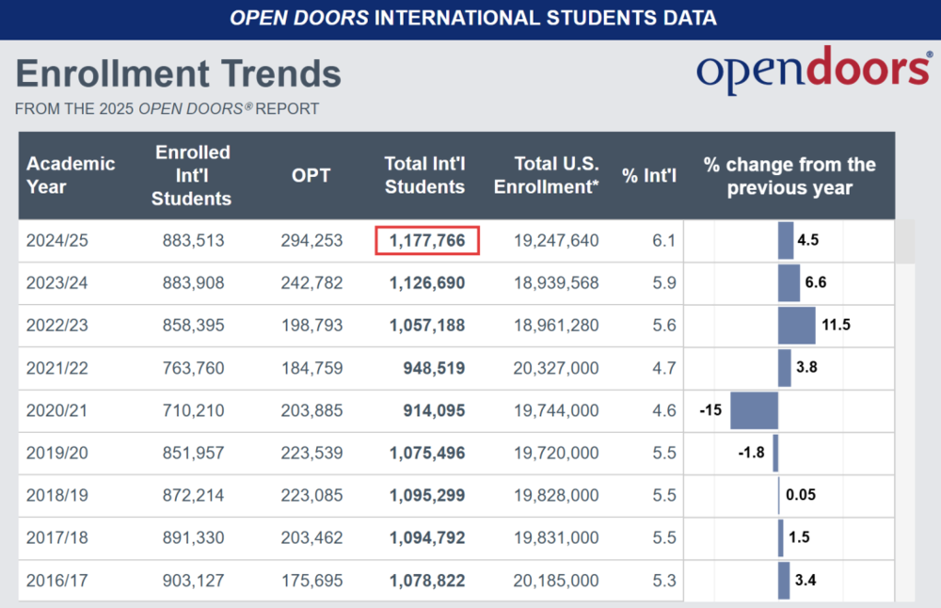The image size is (941, 608).
Task: Click the 1,078,822 total for 2016/17
Action: (x=427, y=581)
